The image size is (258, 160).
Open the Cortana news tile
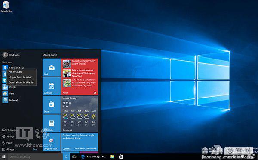pos(80,142)
